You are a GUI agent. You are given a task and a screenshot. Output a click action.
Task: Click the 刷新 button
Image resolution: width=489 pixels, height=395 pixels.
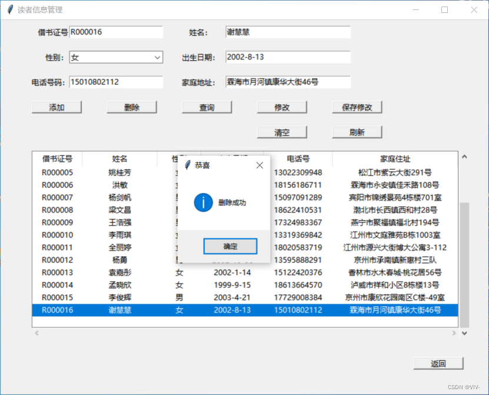pyautogui.click(x=357, y=132)
